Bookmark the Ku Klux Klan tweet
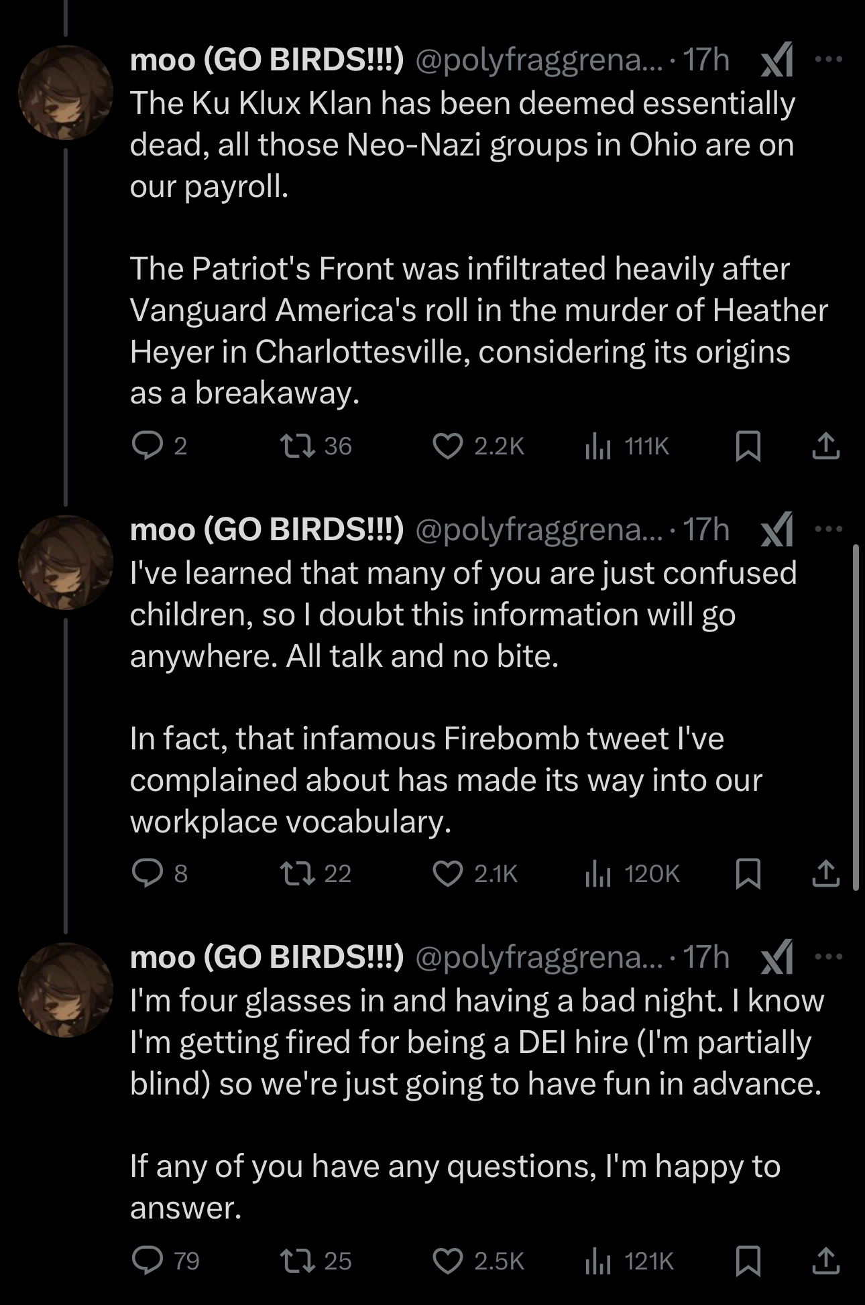The image size is (865, 1305). pos(748,446)
